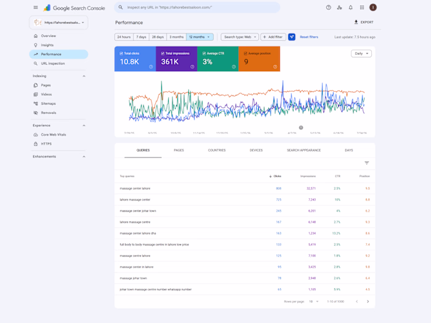Select the 3 months range
431x323 pixels.
[x=177, y=37]
